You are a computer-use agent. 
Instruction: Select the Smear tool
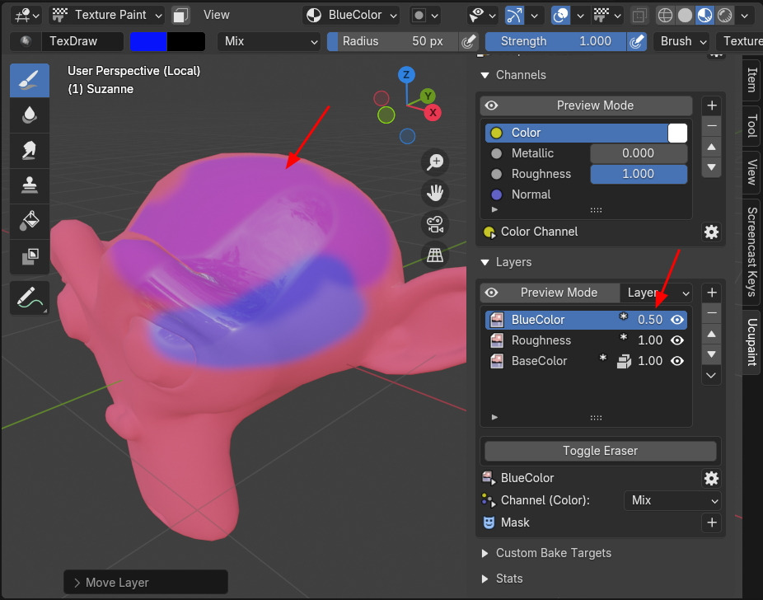tap(29, 150)
